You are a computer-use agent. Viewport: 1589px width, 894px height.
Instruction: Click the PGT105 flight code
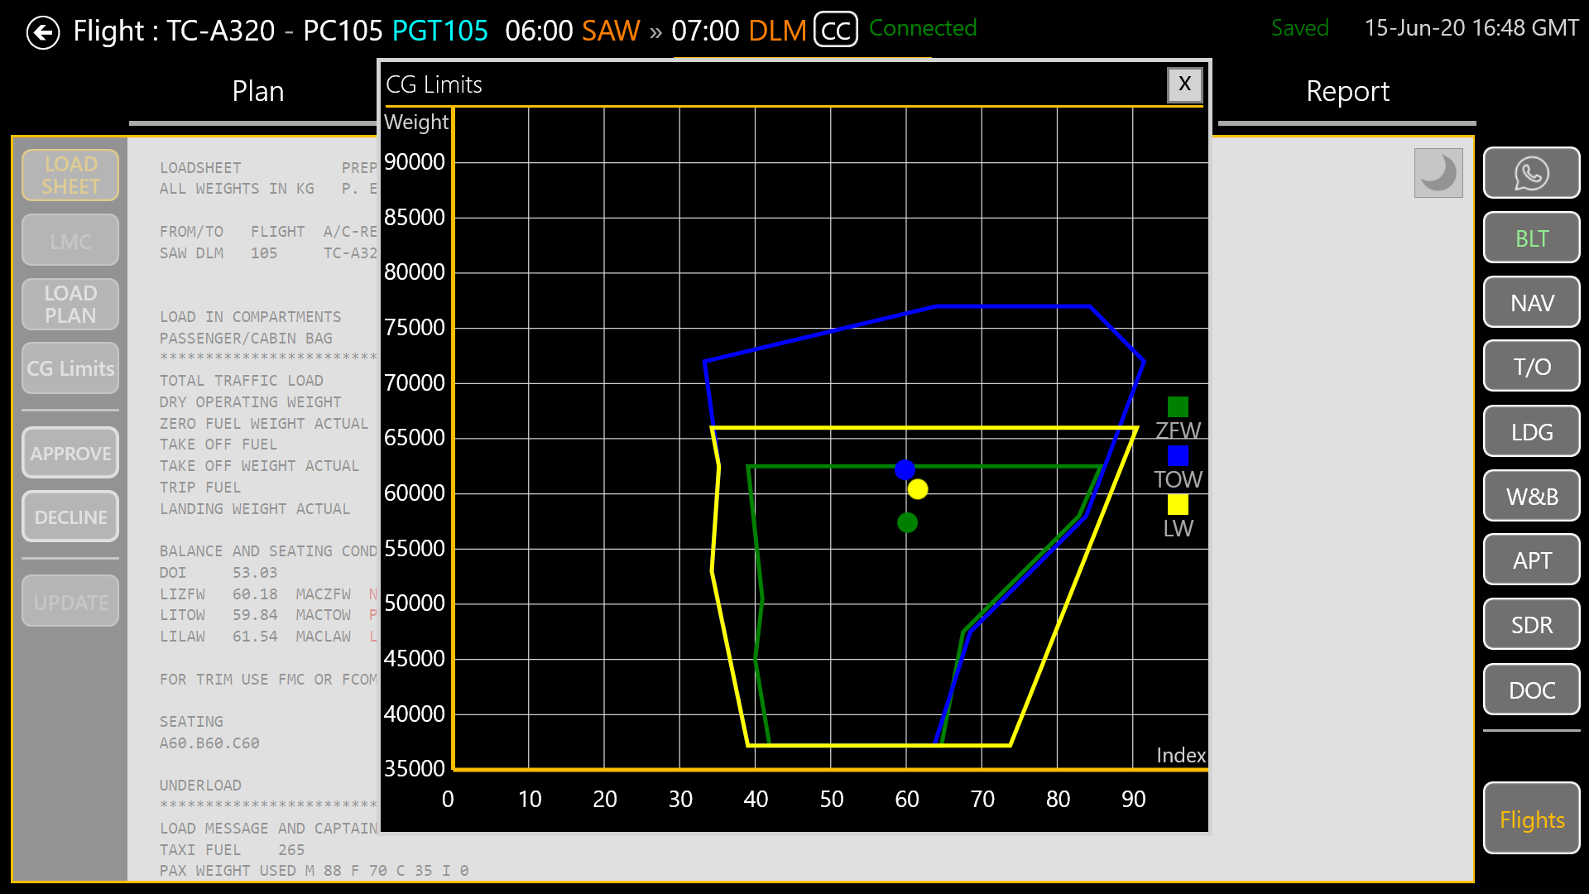[439, 31]
